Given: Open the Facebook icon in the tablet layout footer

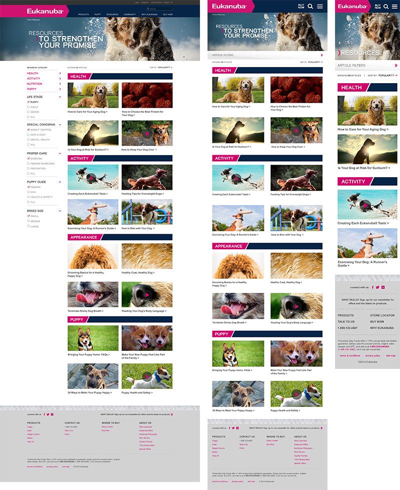Looking at the screenshot, I should [229, 428].
